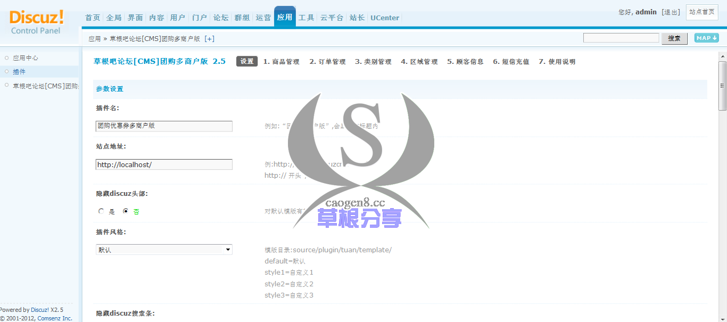Screen dimensions: 727x322
Task: Open 应用中心 in the left sidebar
Action: pyautogui.click(x=26, y=58)
